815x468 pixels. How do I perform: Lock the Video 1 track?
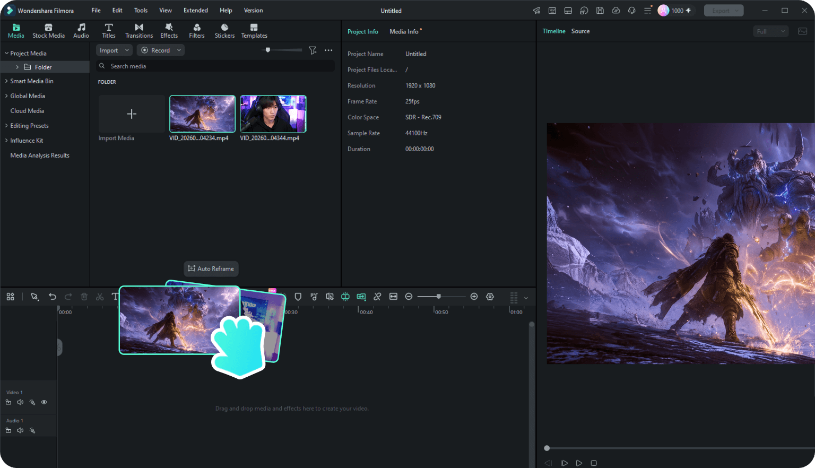(8, 402)
